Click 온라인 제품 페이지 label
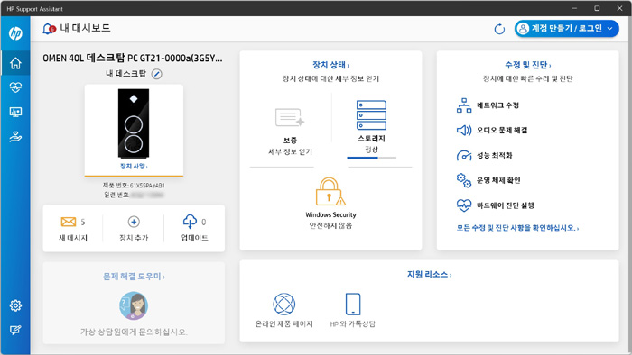The image size is (632, 355). pos(283,323)
